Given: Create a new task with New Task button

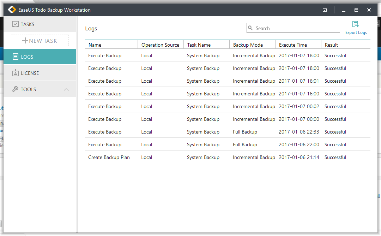Looking at the screenshot, I should coord(40,41).
